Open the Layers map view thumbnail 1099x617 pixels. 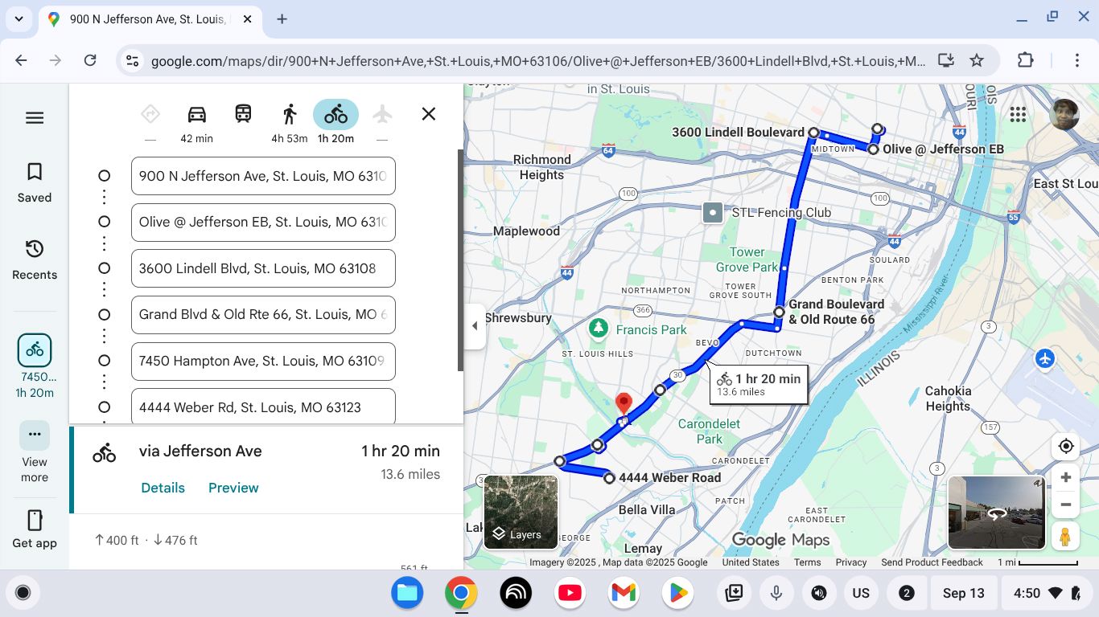pyautogui.click(x=521, y=512)
